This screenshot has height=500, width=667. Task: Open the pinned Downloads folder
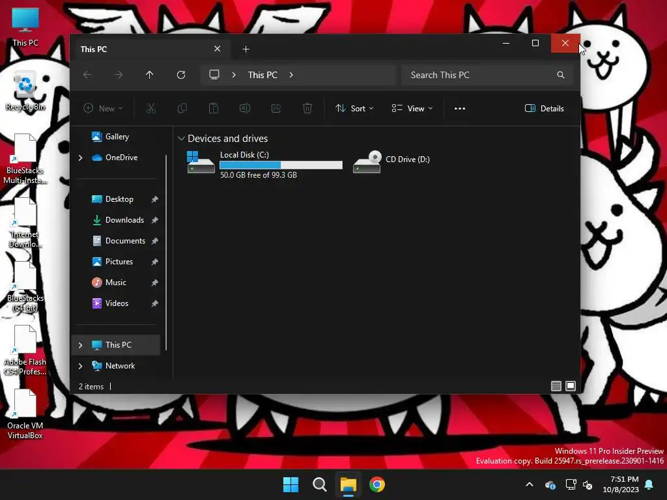coord(118,220)
